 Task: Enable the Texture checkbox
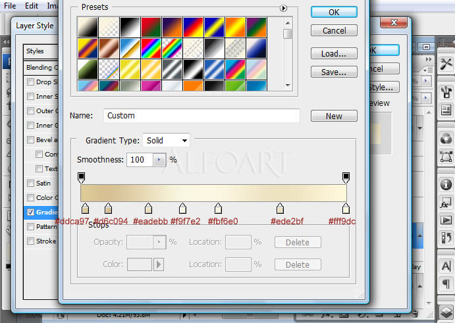(x=39, y=168)
